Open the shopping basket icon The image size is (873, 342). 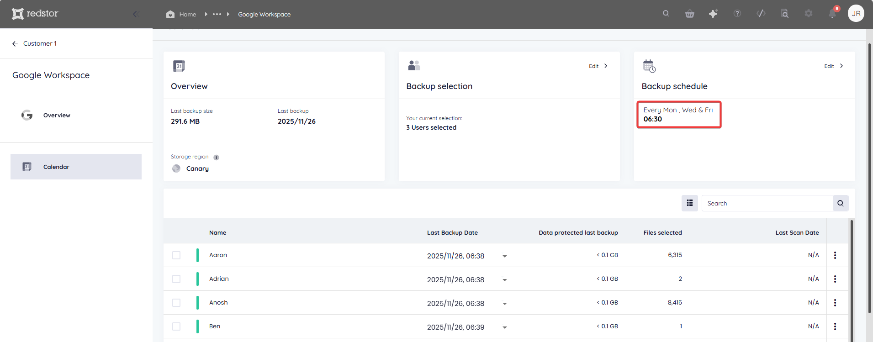pyautogui.click(x=690, y=14)
